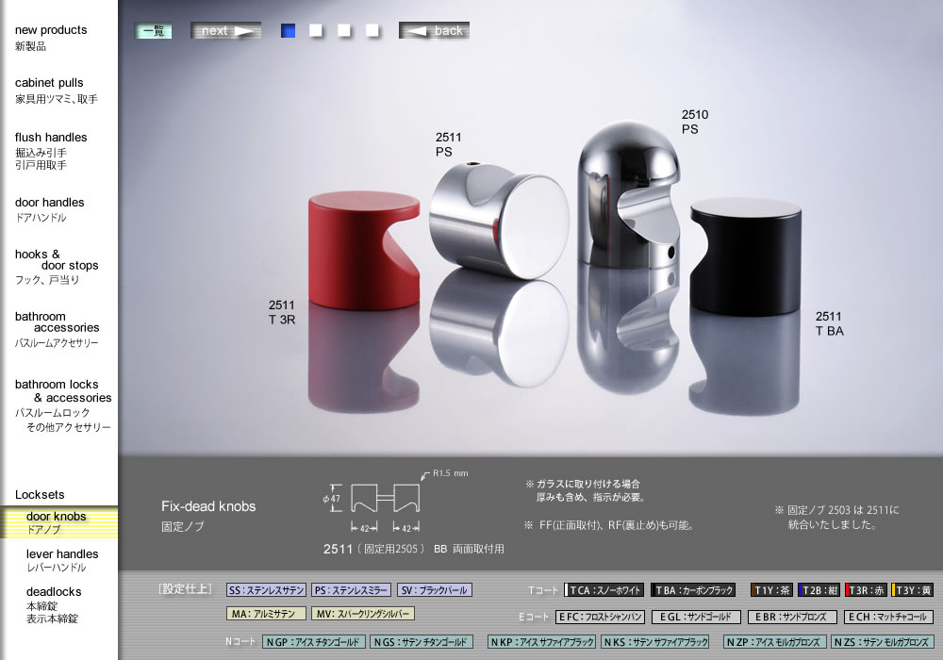Screen dimensions: 943x660
Task: Click the Locksets heading
Action: [40, 495]
